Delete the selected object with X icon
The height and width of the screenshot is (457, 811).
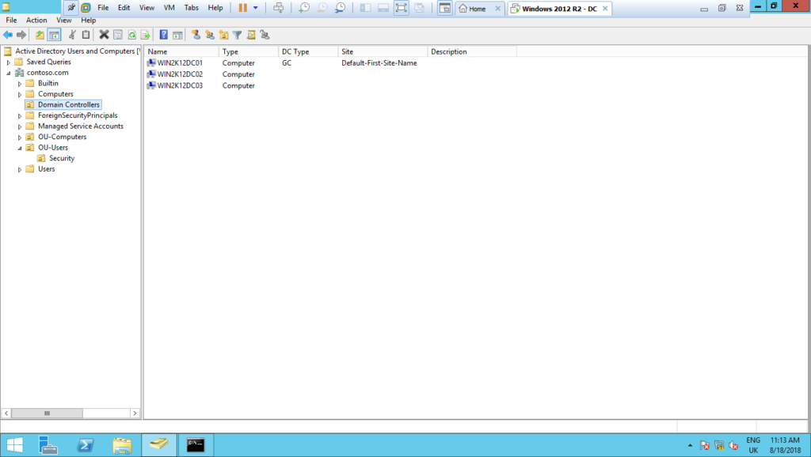(104, 35)
